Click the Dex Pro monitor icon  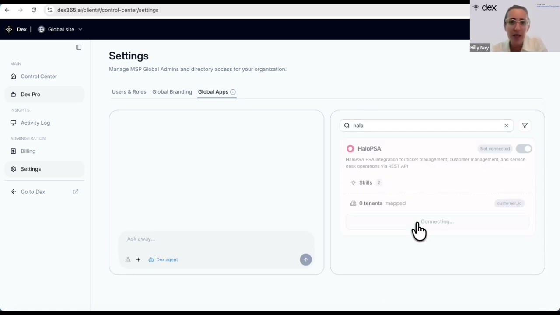[13, 94]
